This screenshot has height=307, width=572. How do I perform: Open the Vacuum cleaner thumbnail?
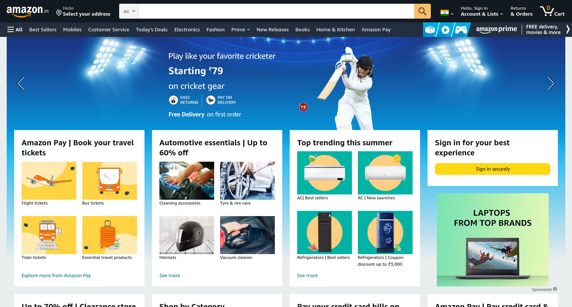pos(247,235)
